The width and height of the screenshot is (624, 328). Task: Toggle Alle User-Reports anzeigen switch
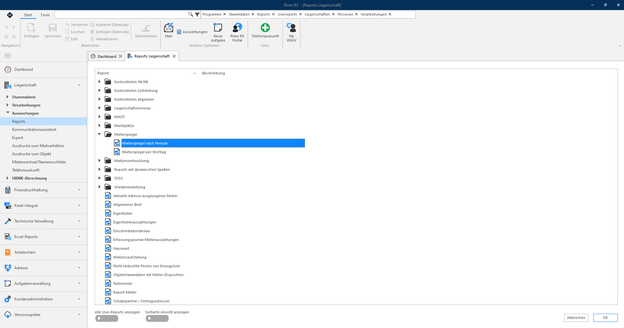pyautogui.click(x=107, y=319)
